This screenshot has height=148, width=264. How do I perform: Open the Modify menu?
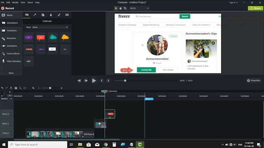15,3
